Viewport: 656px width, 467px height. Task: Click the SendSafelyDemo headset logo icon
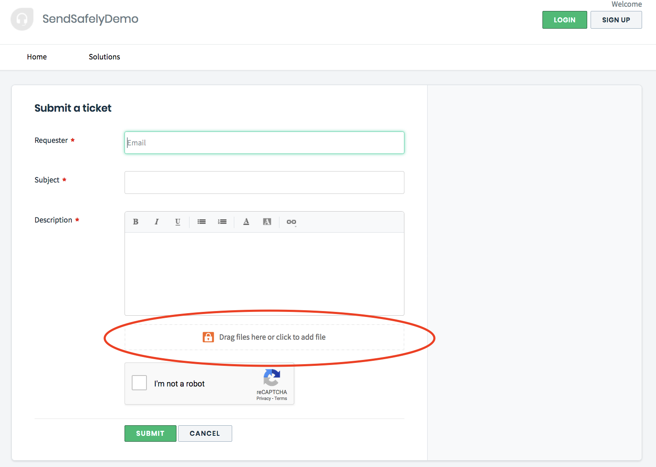tap(22, 19)
